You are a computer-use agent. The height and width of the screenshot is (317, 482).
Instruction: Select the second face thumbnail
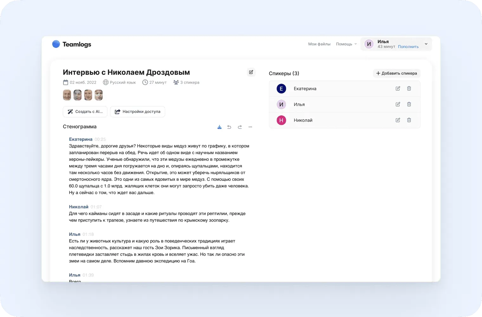coord(78,95)
